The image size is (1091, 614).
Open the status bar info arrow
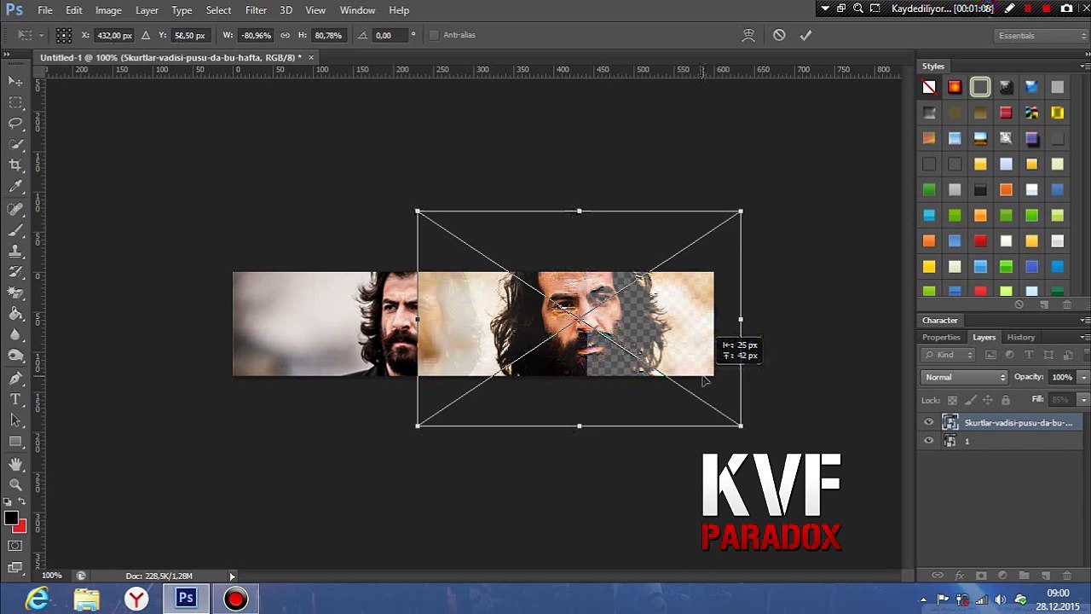pyautogui.click(x=232, y=576)
